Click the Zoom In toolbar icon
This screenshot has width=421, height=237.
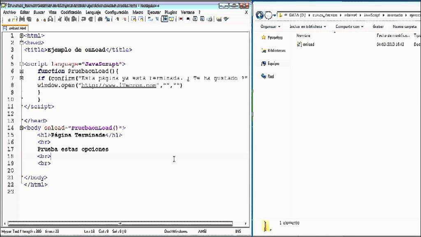coord(117,19)
